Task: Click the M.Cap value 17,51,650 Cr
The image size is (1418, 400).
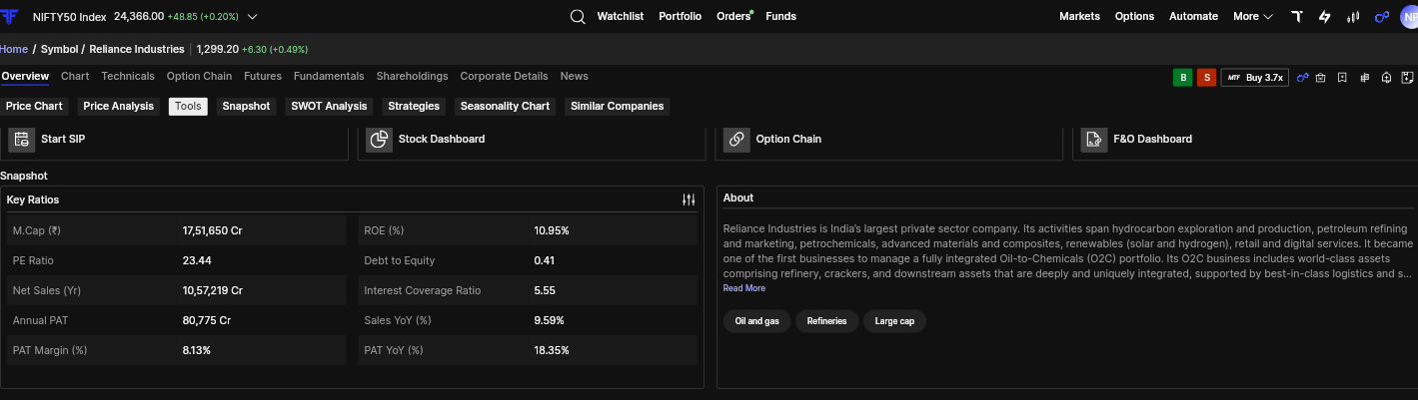Action: [x=213, y=230]
